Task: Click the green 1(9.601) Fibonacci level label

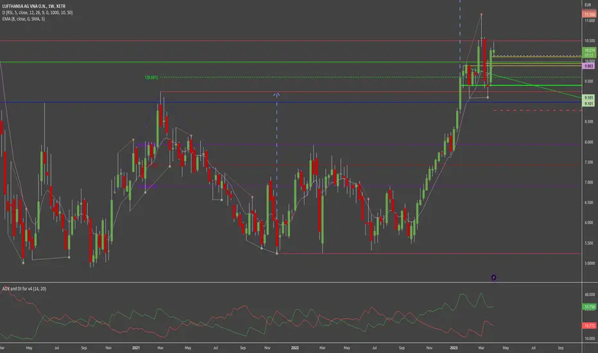Action: 151,78
